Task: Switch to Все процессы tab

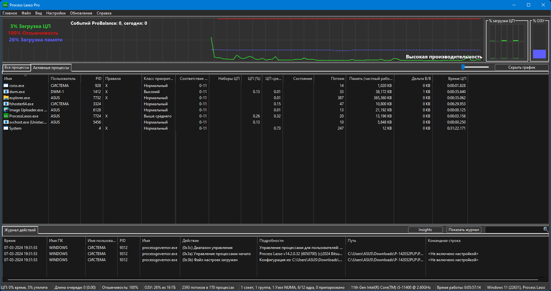Action: pos(17,68)
